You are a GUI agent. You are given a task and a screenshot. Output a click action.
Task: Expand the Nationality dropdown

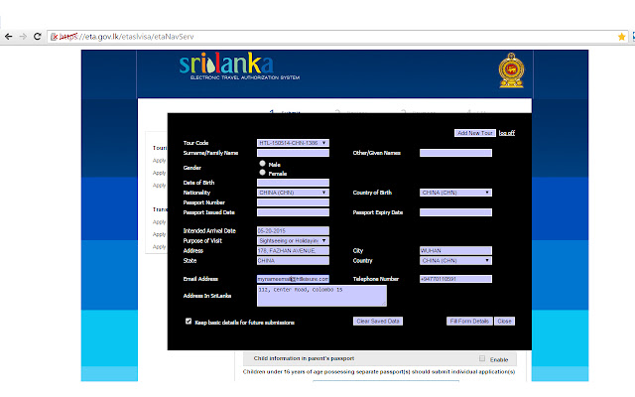tap(293, 193)
